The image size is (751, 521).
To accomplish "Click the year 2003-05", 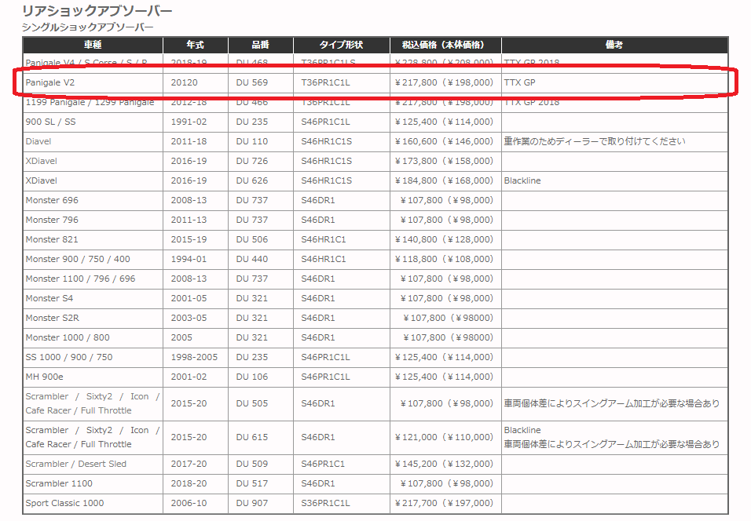I will coord(189,318).
